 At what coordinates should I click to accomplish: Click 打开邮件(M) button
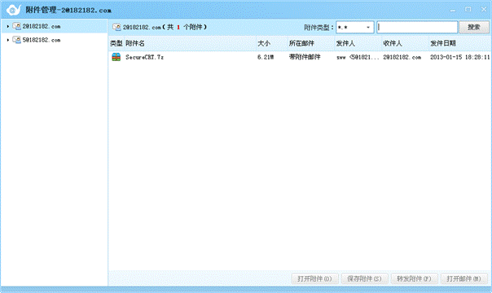(464, 278)
